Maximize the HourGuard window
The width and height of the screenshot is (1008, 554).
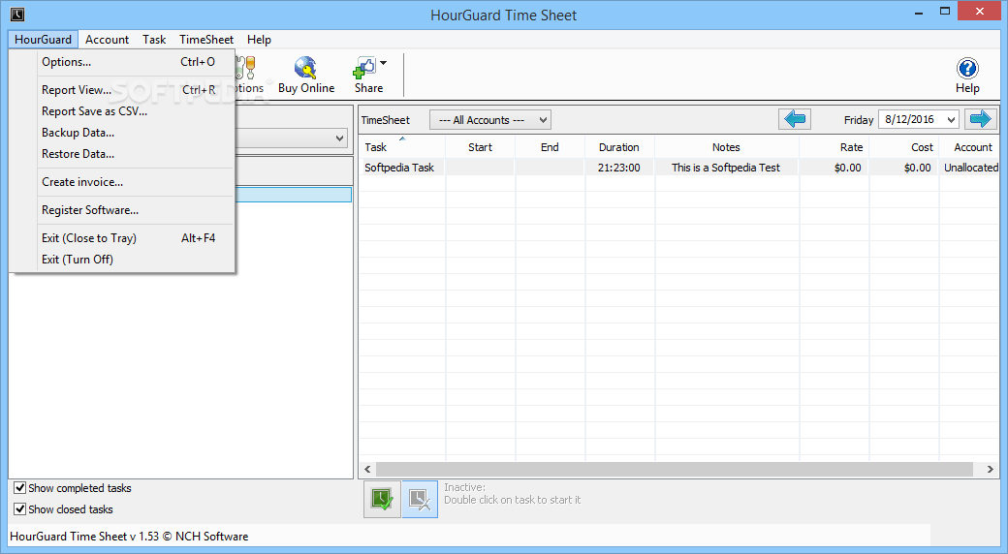tap(944, 11)
